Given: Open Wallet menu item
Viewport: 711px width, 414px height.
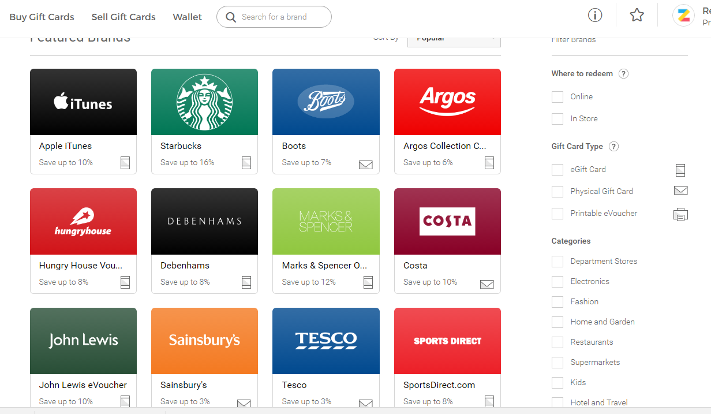Looking at the screenshot, I should pyautogui.click(x=188, y=17).
